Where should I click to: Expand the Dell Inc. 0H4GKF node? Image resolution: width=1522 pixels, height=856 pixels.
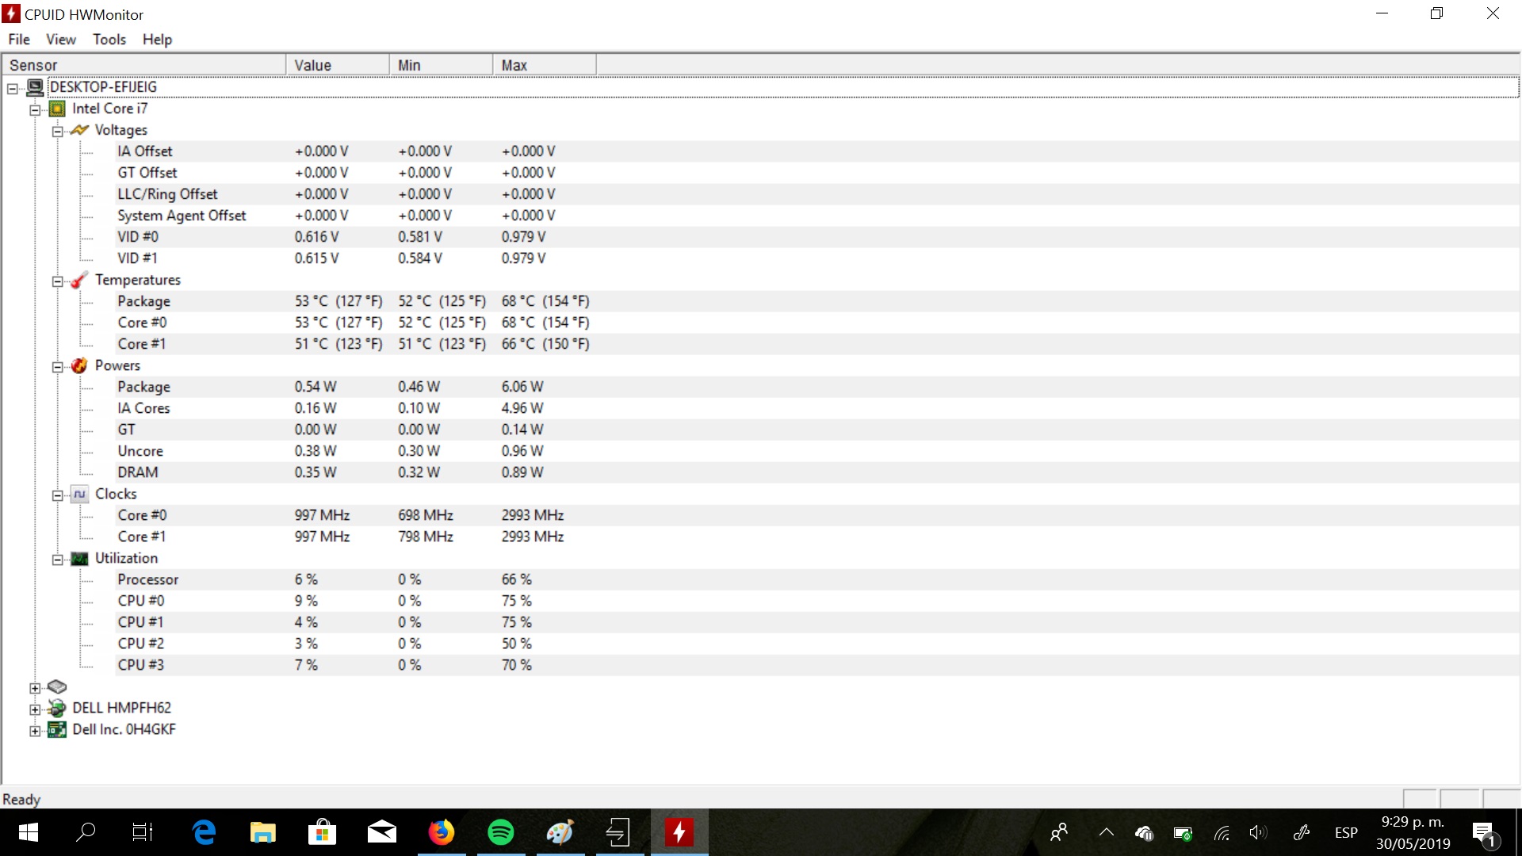(35, 731)
